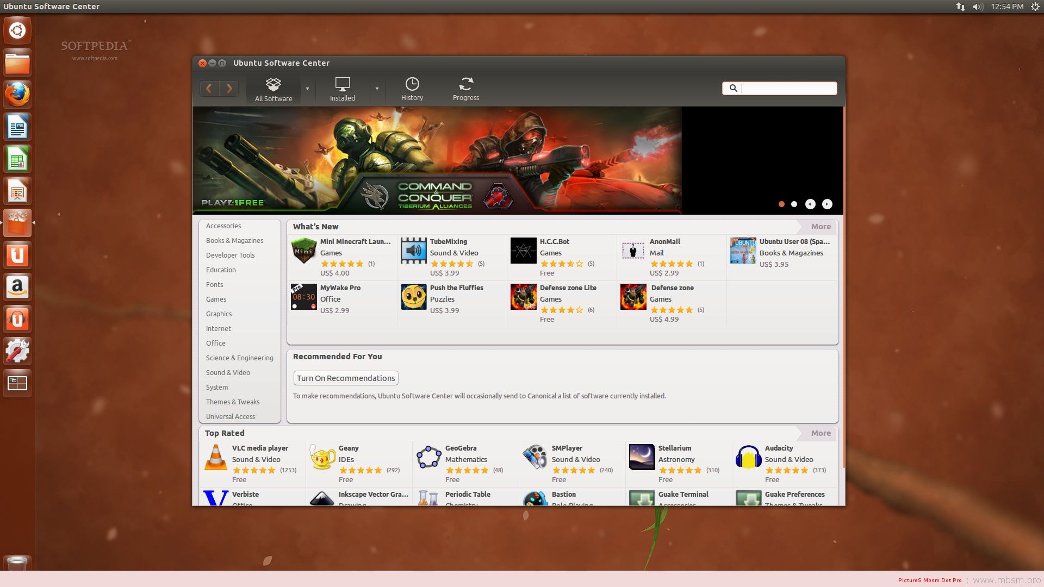Select the Sound & Video category

pos(228,373)
